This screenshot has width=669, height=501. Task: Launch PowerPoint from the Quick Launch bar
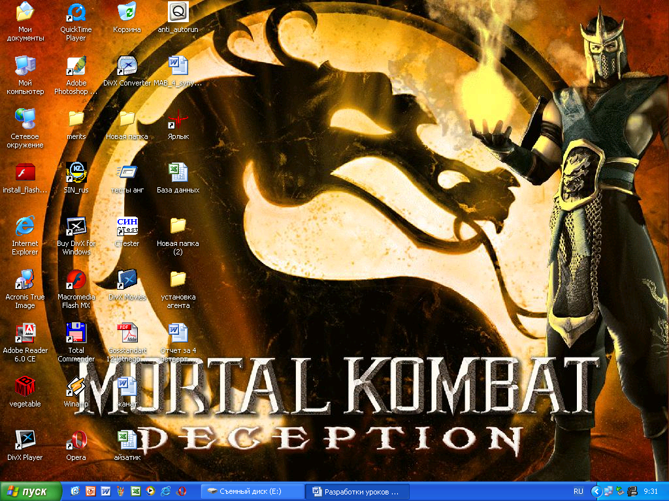(90, 491)
